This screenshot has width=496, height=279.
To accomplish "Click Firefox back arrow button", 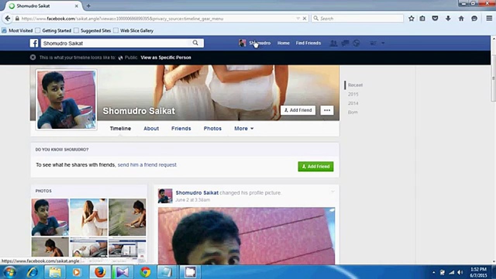I will coord(7,18).
